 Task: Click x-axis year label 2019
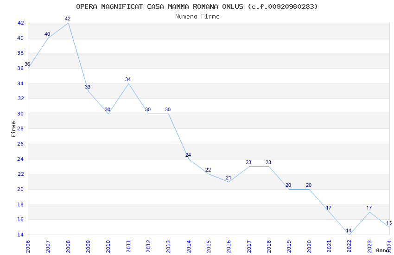pos(289,246)
